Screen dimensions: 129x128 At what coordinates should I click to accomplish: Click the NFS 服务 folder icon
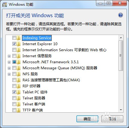18,74
